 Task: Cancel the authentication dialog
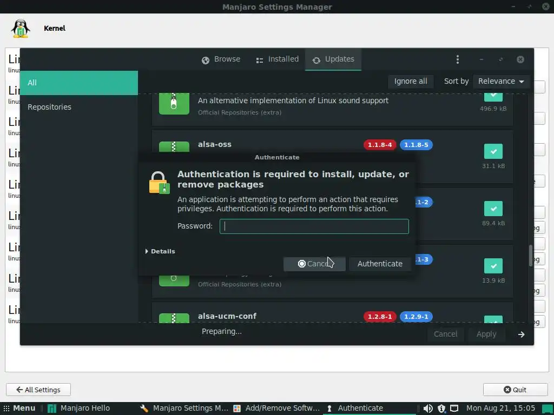tap(314, 264)
